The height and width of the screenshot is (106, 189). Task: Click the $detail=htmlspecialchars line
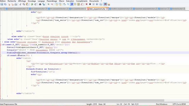pos(32,47)
